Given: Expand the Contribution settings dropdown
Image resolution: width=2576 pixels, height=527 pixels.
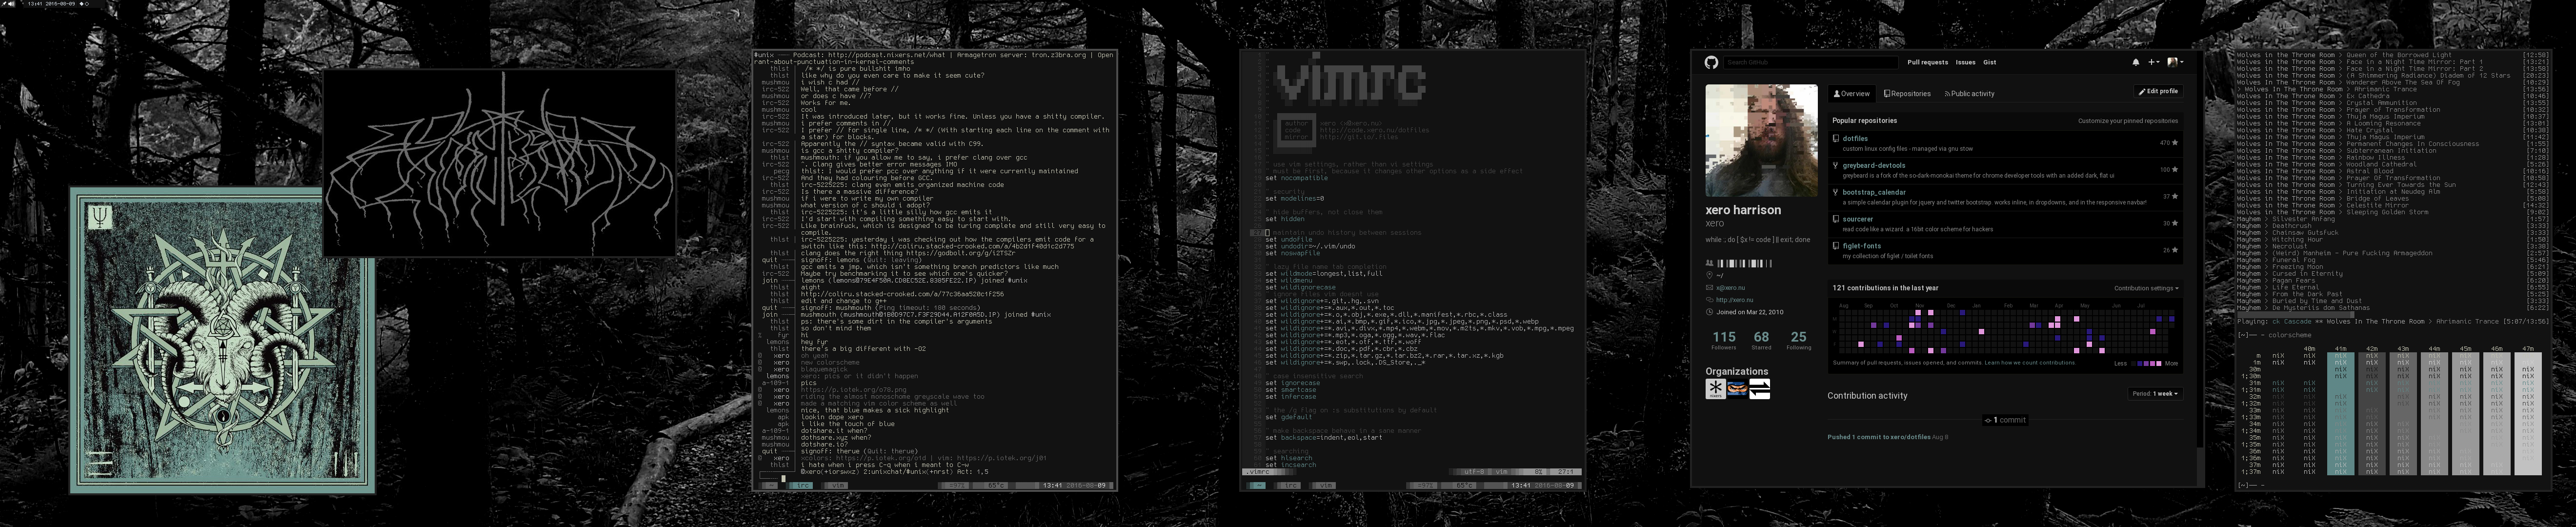Looking at the screenshot, I should tap(2146, 288).
